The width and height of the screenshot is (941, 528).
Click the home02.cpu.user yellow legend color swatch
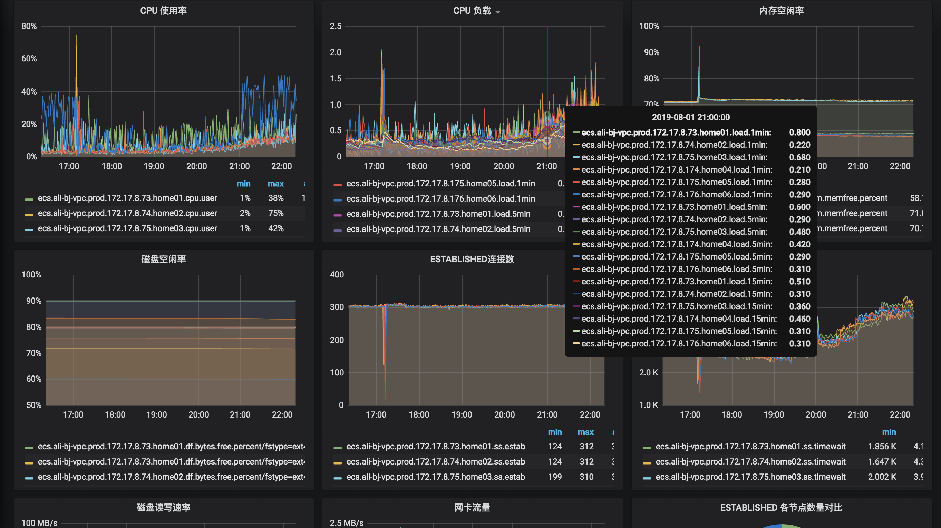click(29, 214)
